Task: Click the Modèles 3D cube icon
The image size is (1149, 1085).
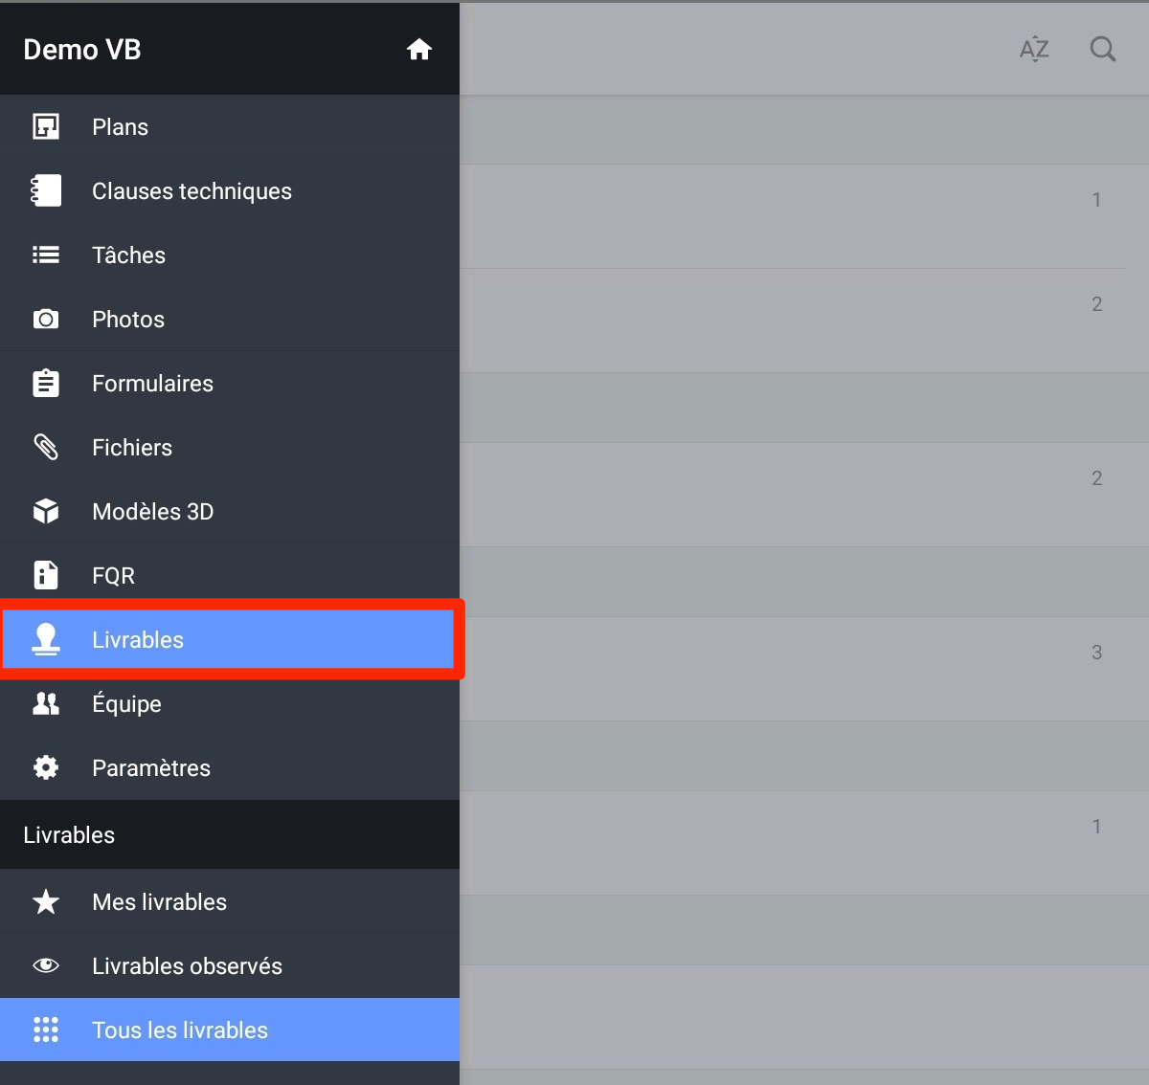Action: pyautogui.click(x=46, y=511)
